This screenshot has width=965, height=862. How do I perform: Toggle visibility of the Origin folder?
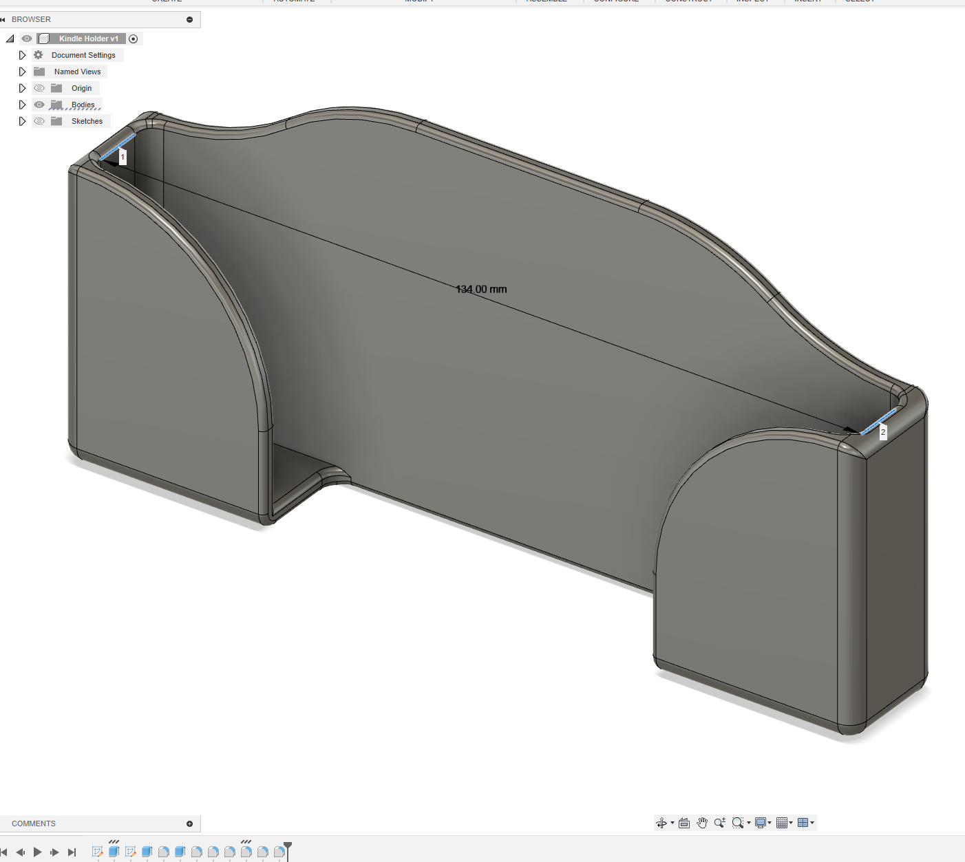39,87
